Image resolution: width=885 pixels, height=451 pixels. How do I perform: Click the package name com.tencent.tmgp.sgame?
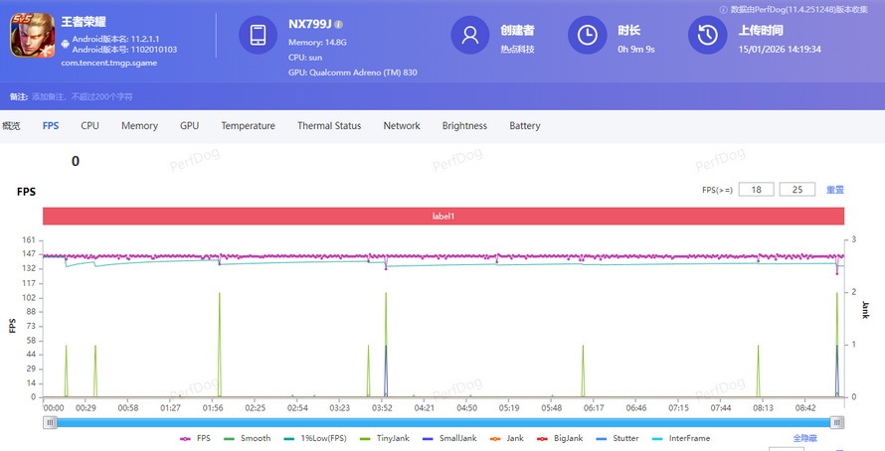[109, 63]
